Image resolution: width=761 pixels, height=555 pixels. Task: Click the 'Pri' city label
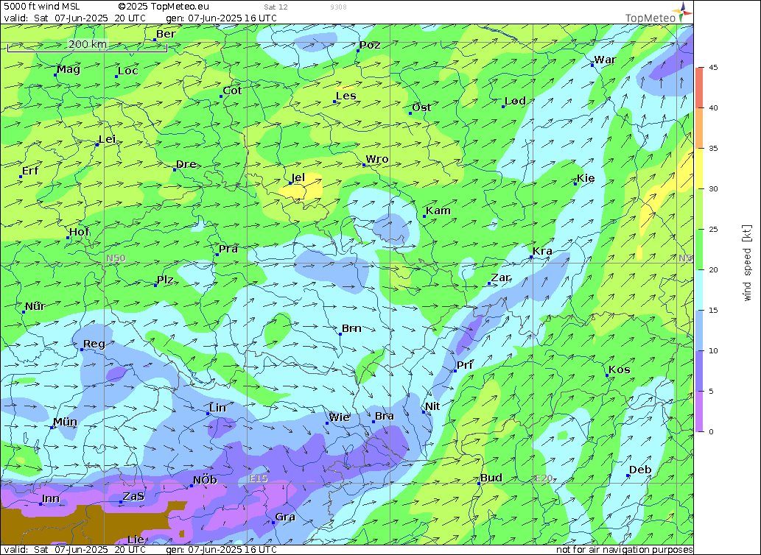click(464, 365)
